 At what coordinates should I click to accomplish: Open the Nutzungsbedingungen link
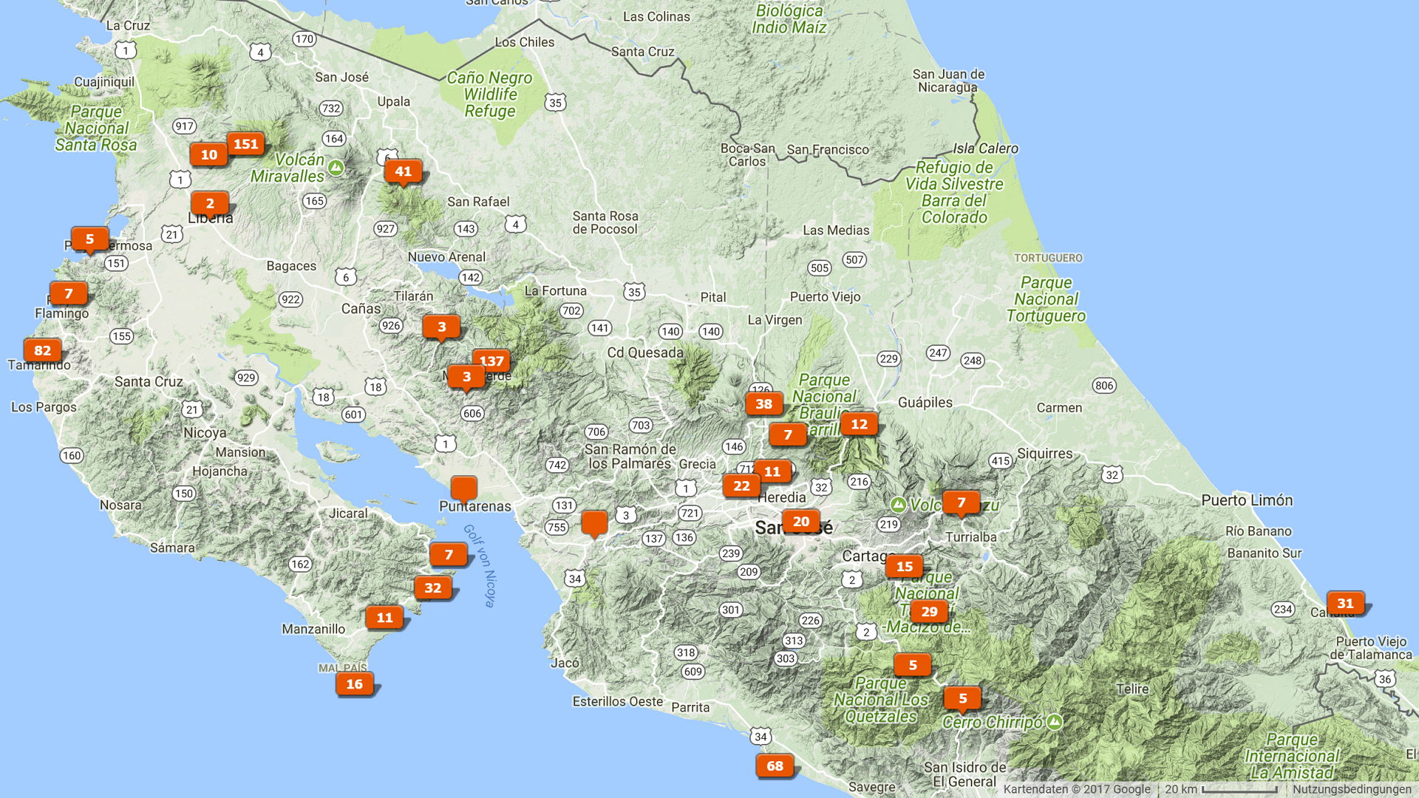(x=1351, y=789)
